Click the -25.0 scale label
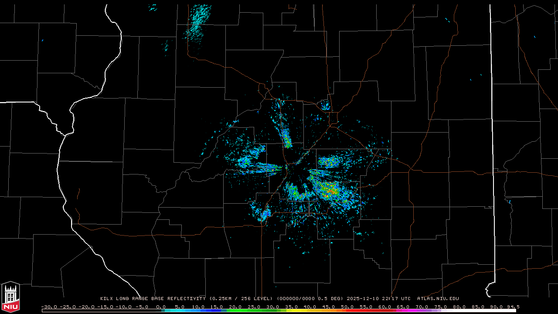The width and height of the screenshot is (558, 314). 68,307
